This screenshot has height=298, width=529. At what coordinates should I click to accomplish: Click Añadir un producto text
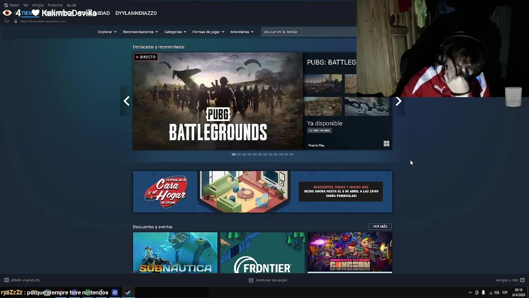click(x=26, y=280)
